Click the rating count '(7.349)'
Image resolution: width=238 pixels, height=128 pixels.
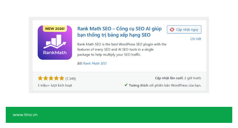pos(71,79)
